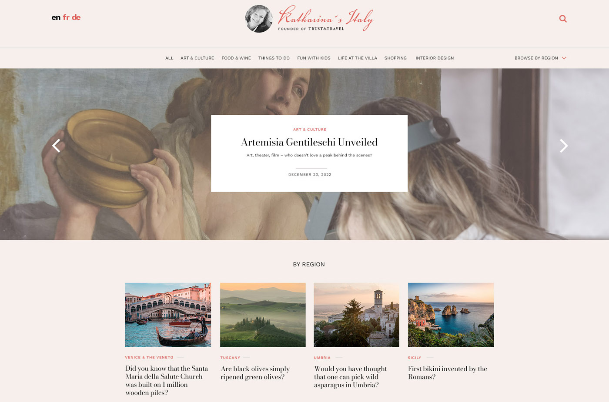Viewport: 609px width, 402px height.
Task: Open Artemisia Gentileschi Unveiled article title
Action: click(309, 142)
